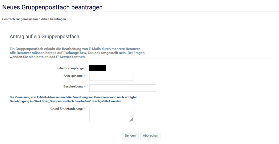Click the "Beschreibung:" field label

73,86
